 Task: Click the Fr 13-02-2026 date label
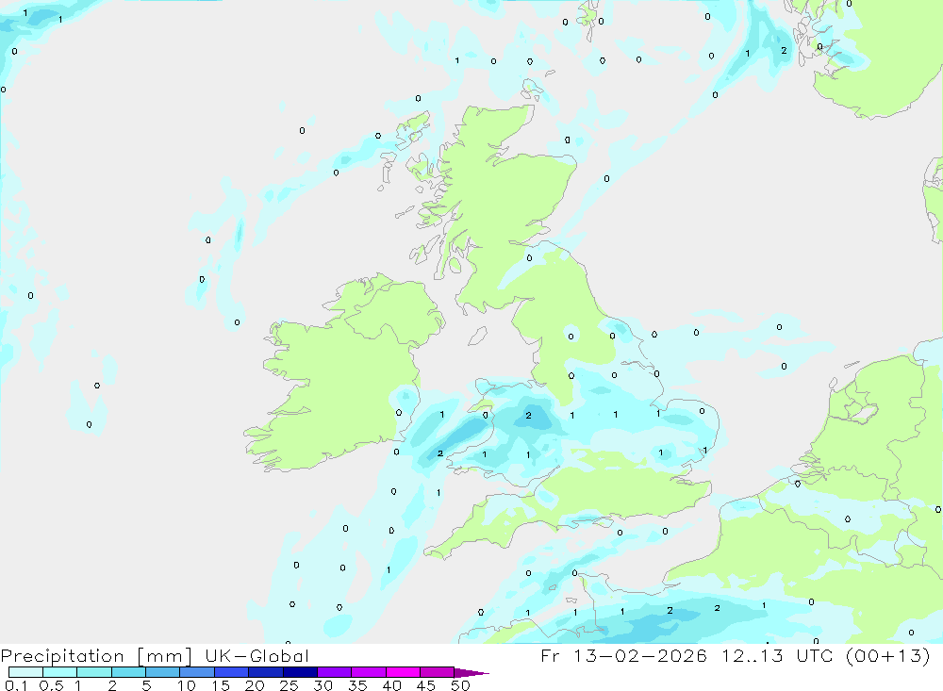point(623,655)
